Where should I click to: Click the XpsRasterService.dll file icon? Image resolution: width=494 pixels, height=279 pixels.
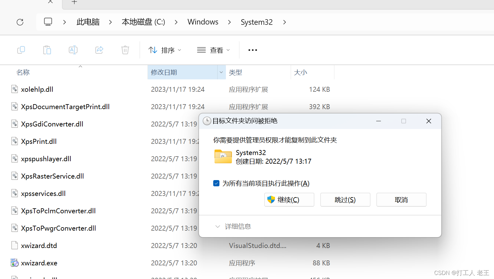(15, 176)
